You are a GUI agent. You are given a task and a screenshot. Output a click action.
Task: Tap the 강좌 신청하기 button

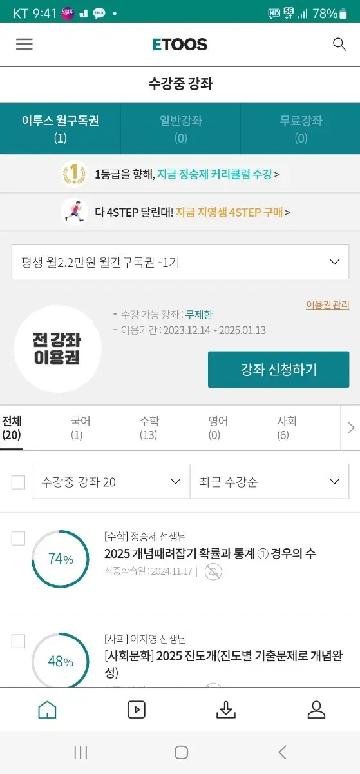(x=278, y=370)
